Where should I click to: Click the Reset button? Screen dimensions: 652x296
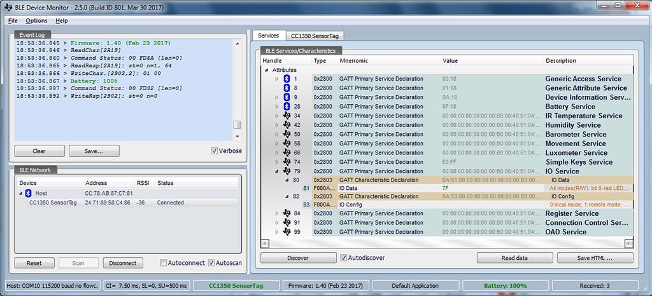click(34, 263)
